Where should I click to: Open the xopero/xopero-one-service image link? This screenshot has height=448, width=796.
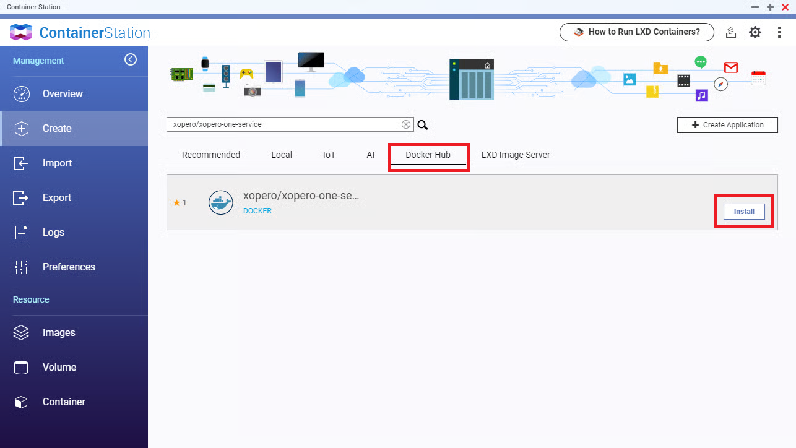coord(301,196)
